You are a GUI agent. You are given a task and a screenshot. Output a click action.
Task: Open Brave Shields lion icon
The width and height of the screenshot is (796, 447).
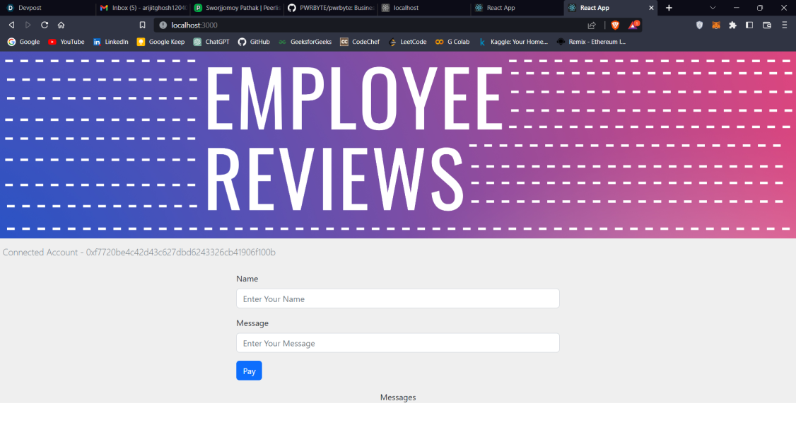pyautogui.click(x=615, y=25)
